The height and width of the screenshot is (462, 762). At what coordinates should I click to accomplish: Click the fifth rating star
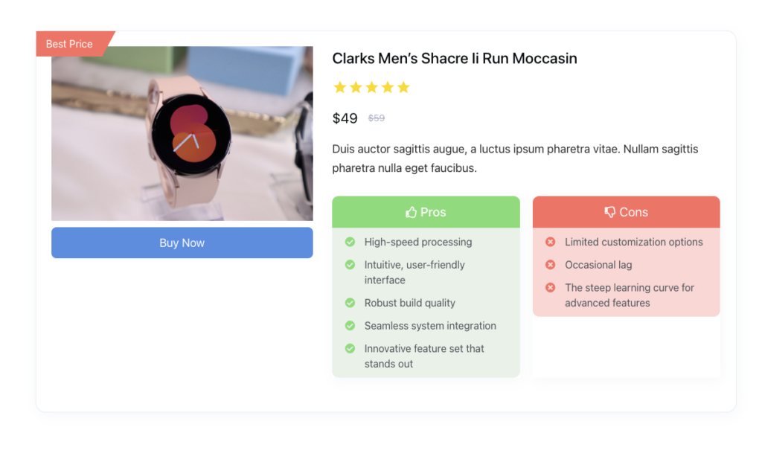403,88
